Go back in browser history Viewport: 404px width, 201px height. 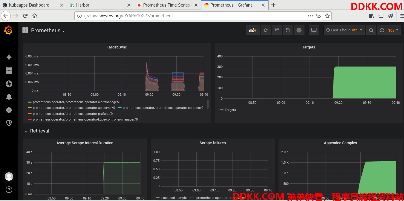[x=6, y=16]
